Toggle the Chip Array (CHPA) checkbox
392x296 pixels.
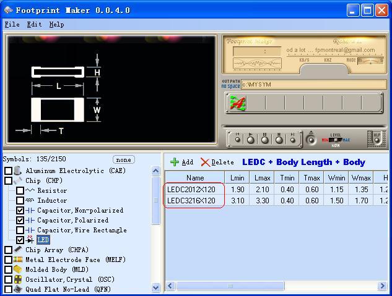click(9, 250)
